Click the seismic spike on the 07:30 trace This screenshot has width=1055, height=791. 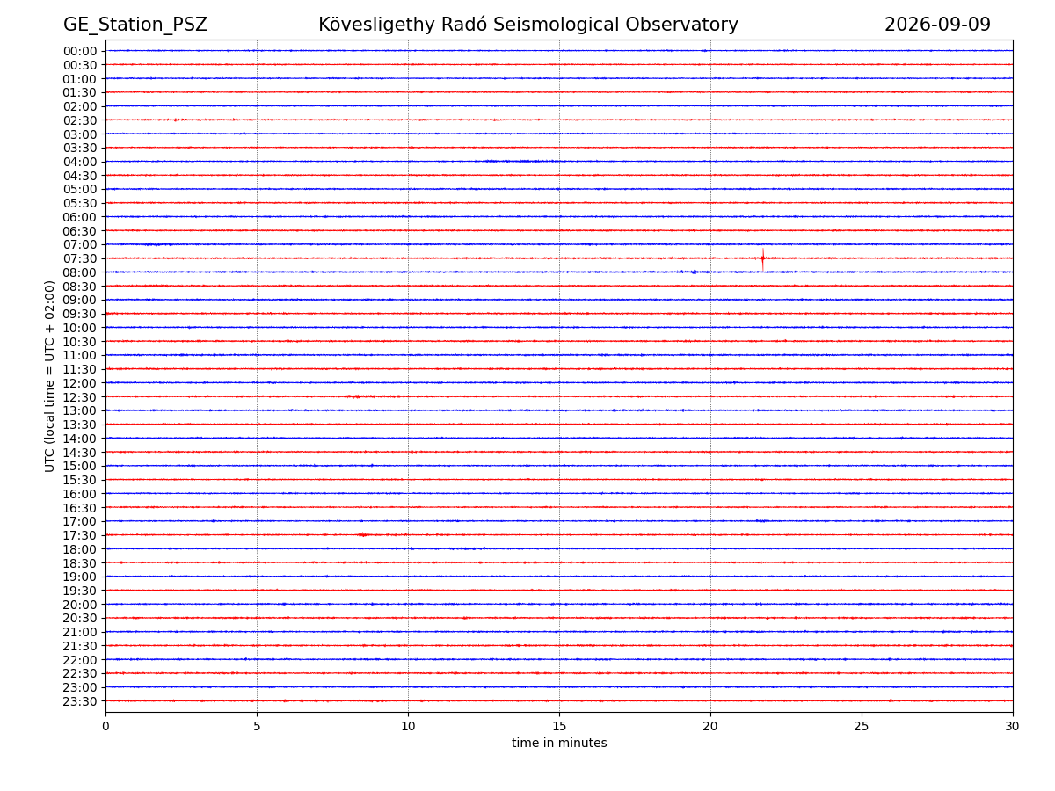click(x=762, y=258)
